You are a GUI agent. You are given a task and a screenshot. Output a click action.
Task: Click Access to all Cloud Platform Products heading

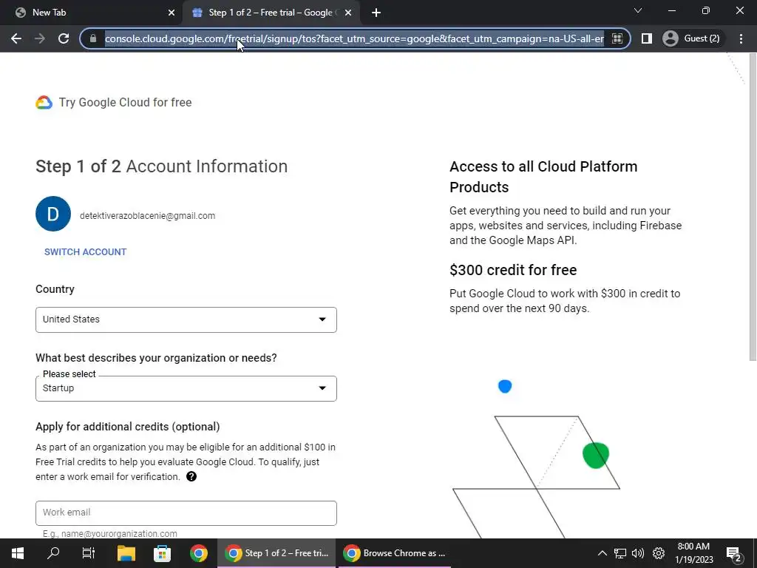pos(543,177)
